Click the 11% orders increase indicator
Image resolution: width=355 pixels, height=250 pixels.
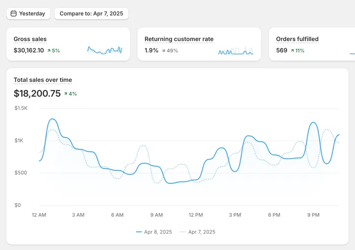(x=298, y=50)
